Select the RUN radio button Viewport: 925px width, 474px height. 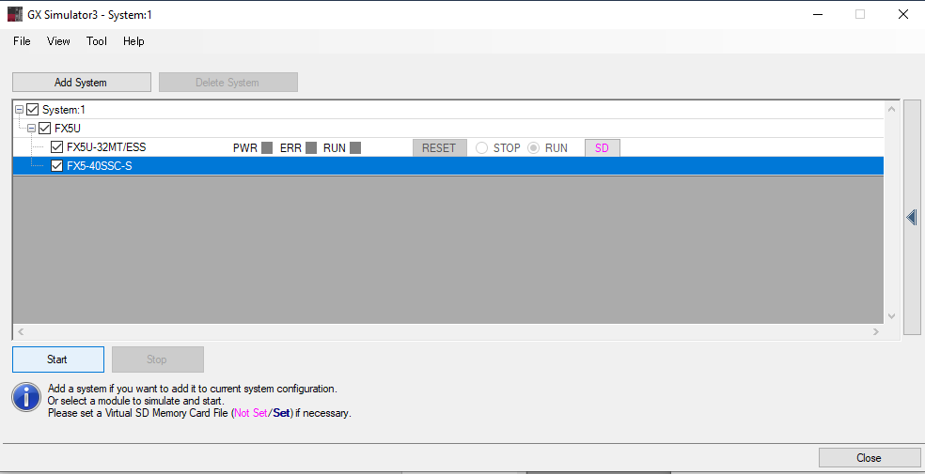[533, 148]
